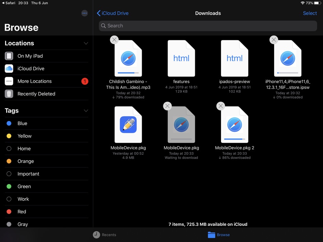This screenshot has width=323, height=242.
Task: Click the '129 KB' size under features
Action: pyautogui.click(x=181, y=91)
